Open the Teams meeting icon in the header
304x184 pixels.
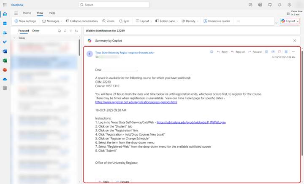260,5
